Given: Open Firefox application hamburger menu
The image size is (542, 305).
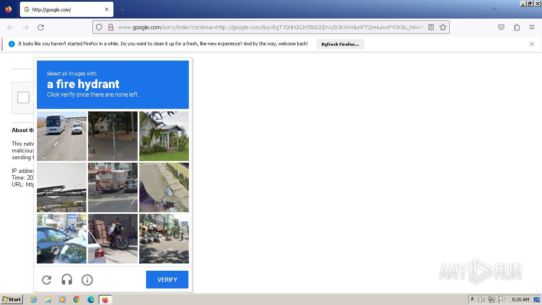Looking at the screenshot, I should tap(532, 27).
